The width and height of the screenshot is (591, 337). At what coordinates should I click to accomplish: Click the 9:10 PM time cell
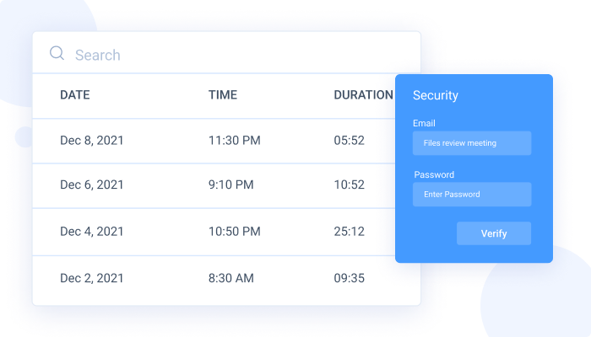pyautogui.click(x=231, y=185)
